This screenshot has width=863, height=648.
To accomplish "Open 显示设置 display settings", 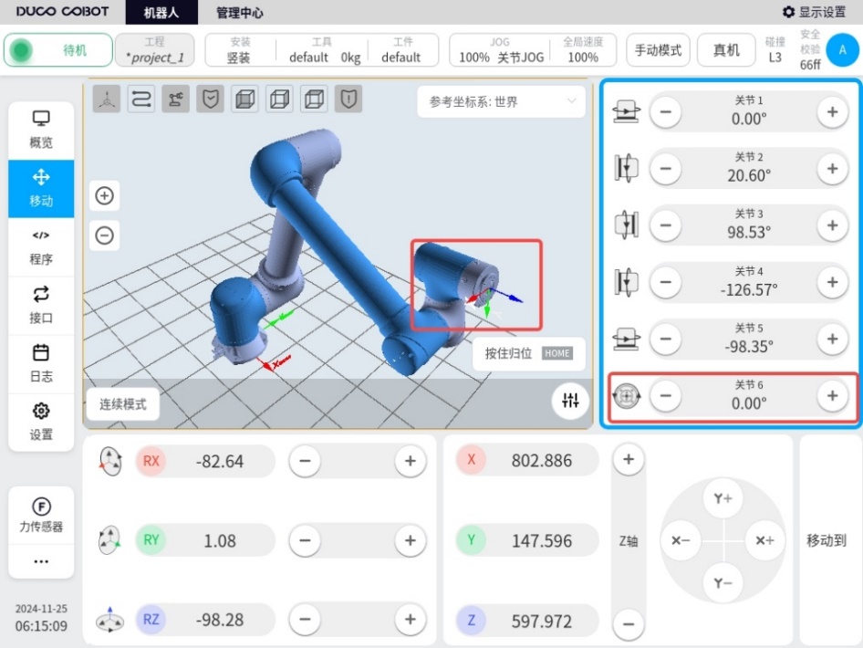I will [x=814, y=12].
